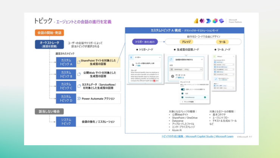This screenshot has width=280, height=158.
Task: Select the ナレッジ pill
Action: point(186,42)
